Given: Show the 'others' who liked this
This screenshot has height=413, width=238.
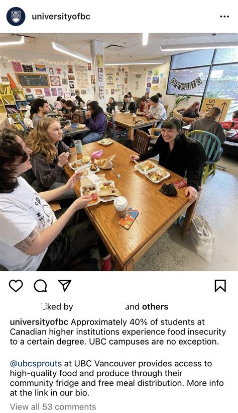Looking at the screenshot, I should point(155,306).
